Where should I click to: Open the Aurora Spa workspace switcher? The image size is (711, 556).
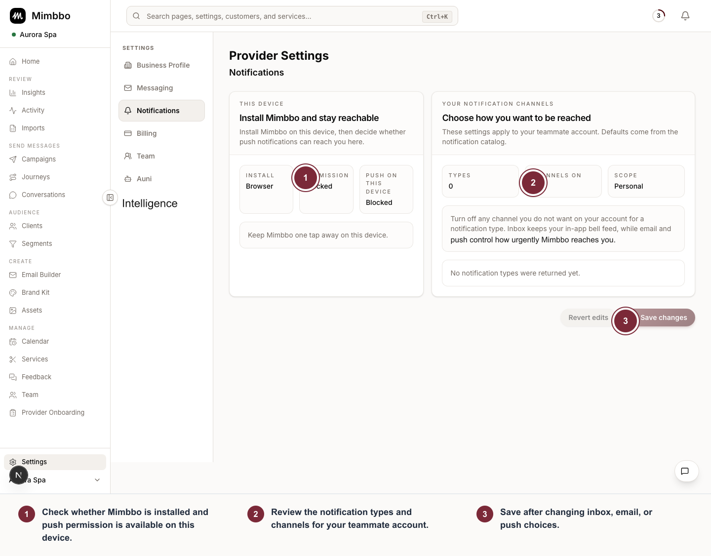(38, 35)
